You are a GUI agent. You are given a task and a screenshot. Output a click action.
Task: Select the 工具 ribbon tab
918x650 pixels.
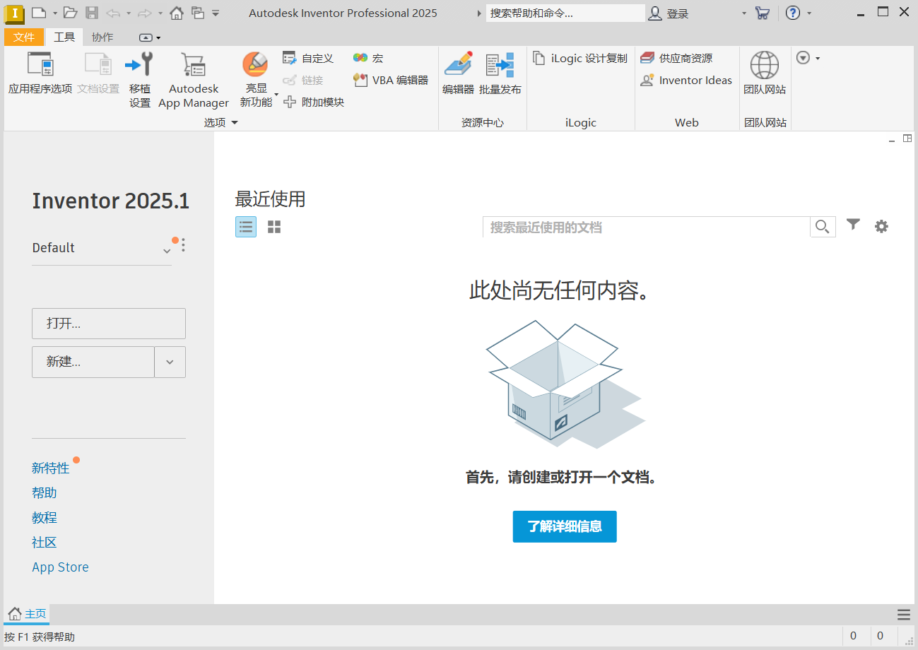coord(64,37)
